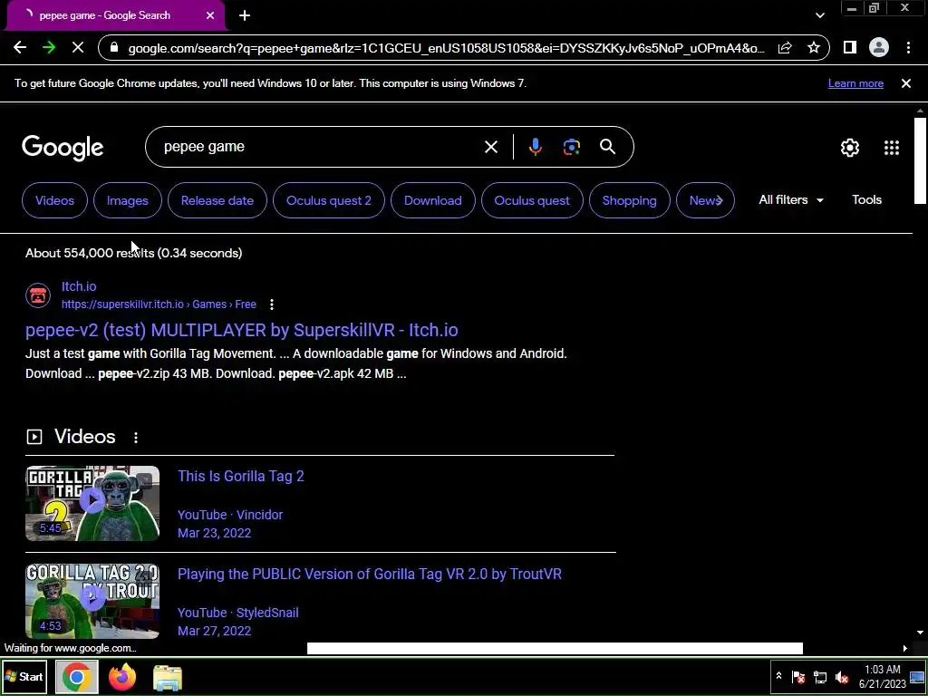Open taskbar clock and date
This screenshot has height=696, width=928.
[882, 676]
